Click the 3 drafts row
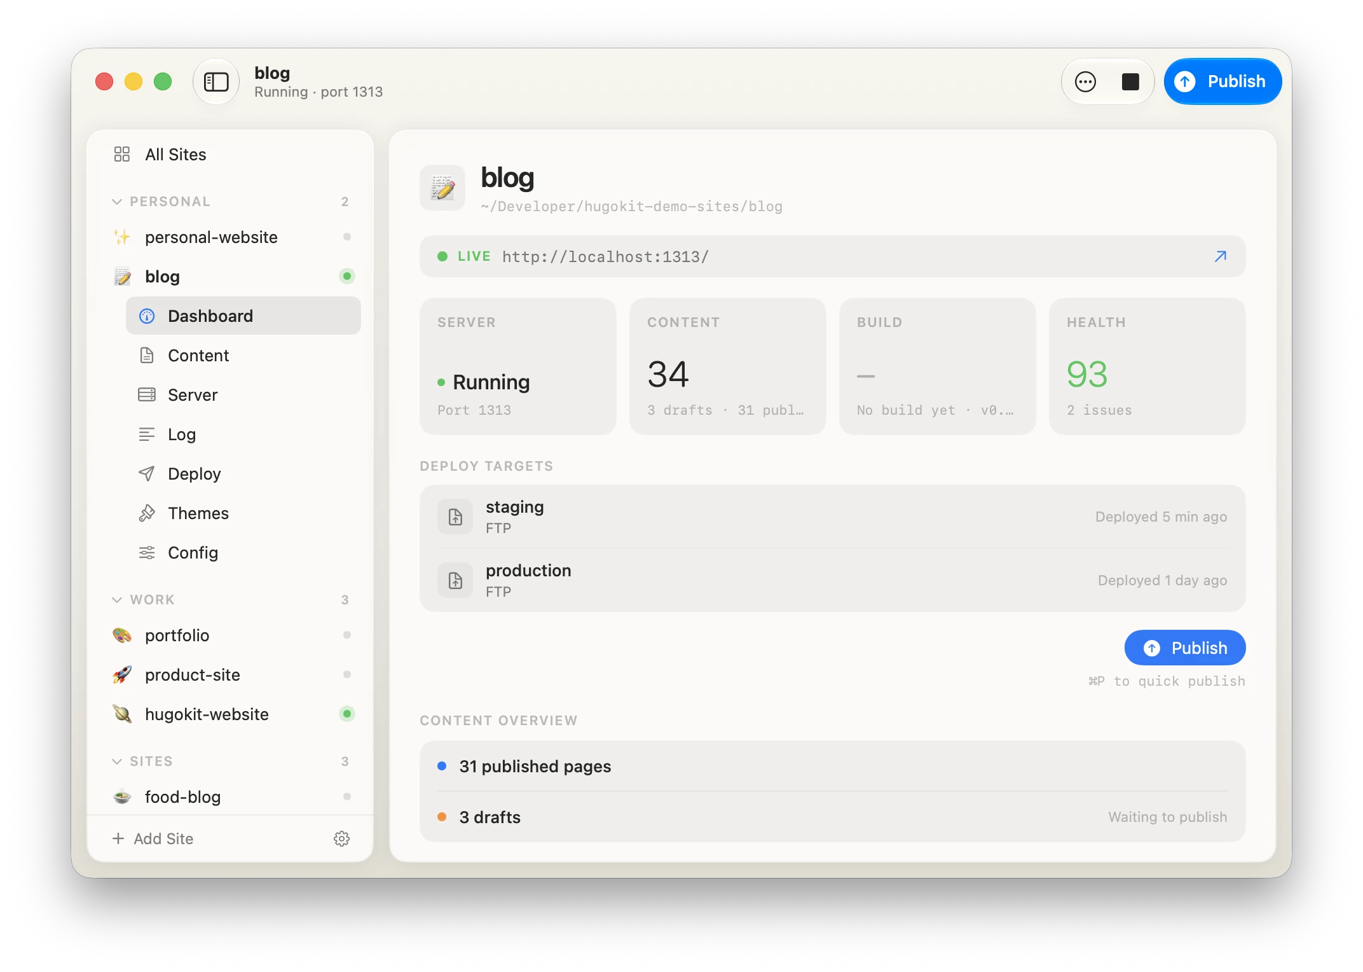Image resolution: width=1363 pixels, height=972 pixels. (x=833, y=817)
